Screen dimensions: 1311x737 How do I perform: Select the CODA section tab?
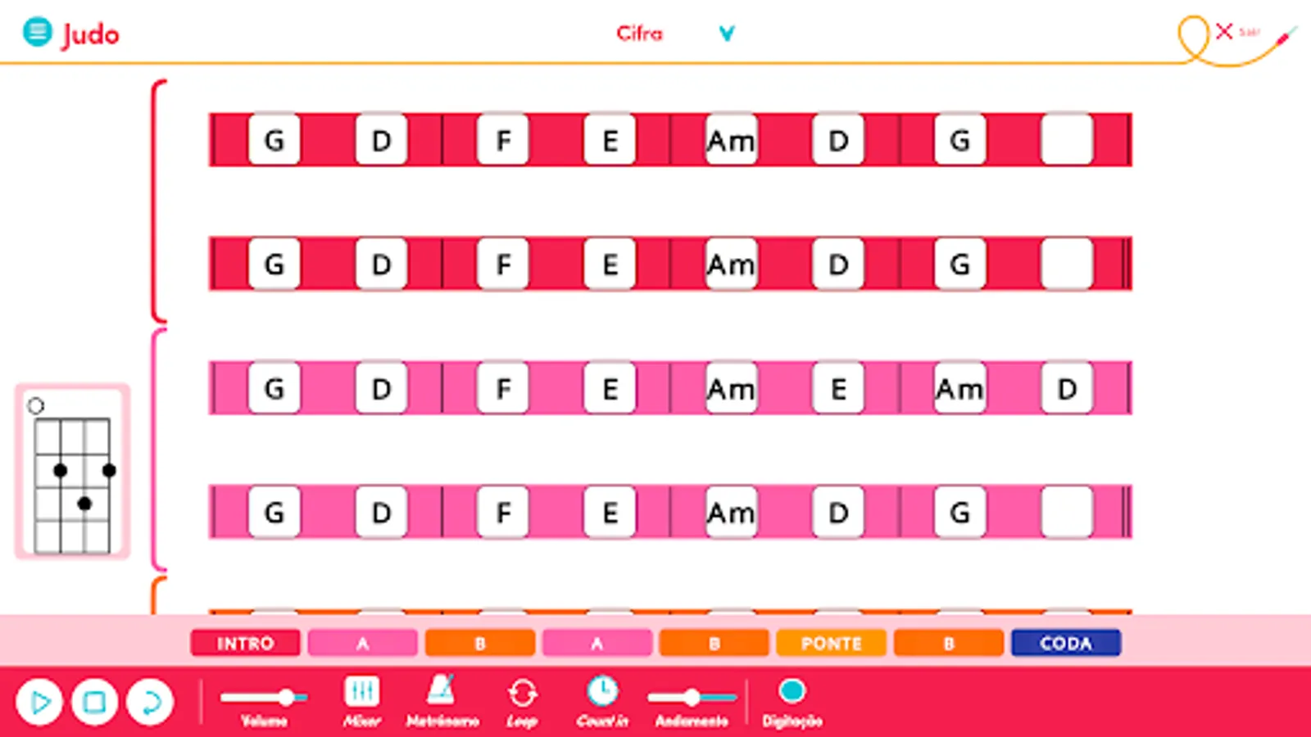1065,642
